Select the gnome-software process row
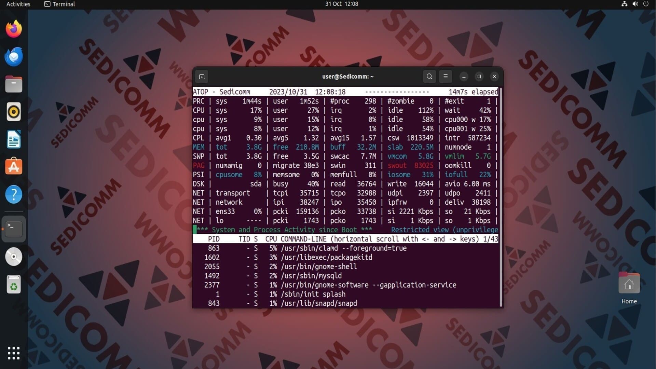 [345, 285]
